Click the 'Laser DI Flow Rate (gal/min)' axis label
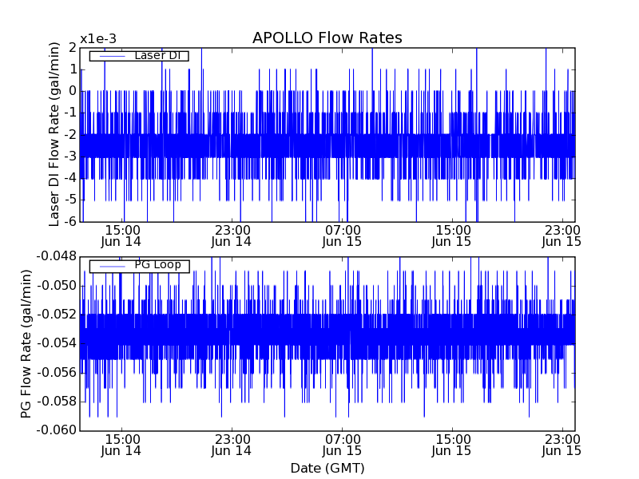639x479 pixels. [x=54, y=134]
